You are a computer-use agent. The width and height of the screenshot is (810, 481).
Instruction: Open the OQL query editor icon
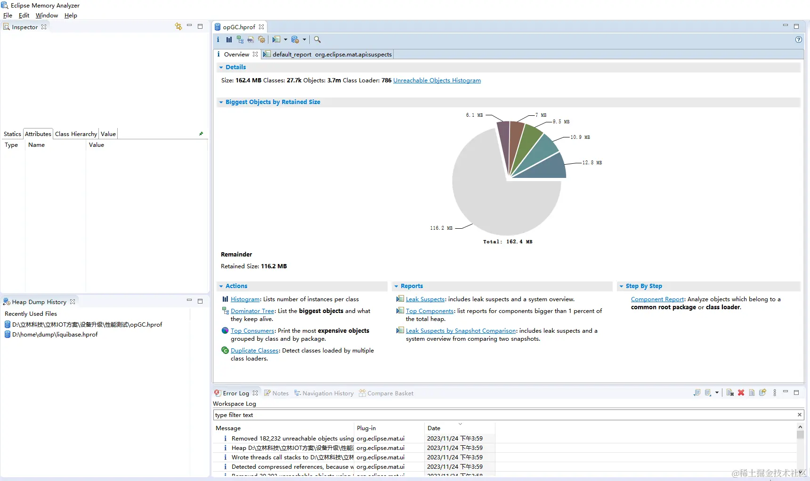coord(251,40)
